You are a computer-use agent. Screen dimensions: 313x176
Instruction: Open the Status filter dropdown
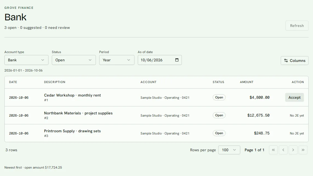point(74,60)
